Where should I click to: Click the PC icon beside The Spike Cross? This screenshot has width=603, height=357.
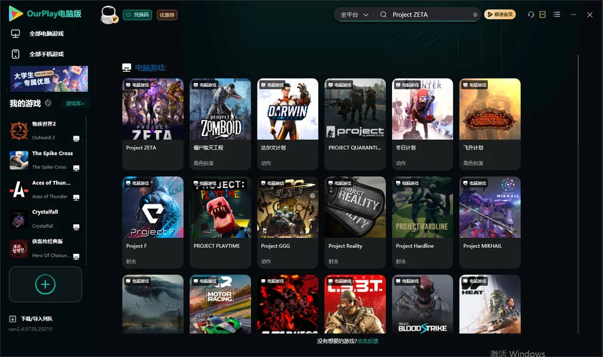(x=76, y=168)
